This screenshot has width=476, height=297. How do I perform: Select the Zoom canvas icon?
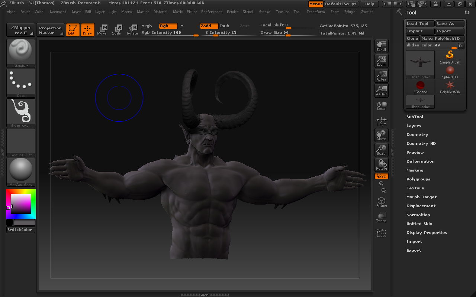381,61
